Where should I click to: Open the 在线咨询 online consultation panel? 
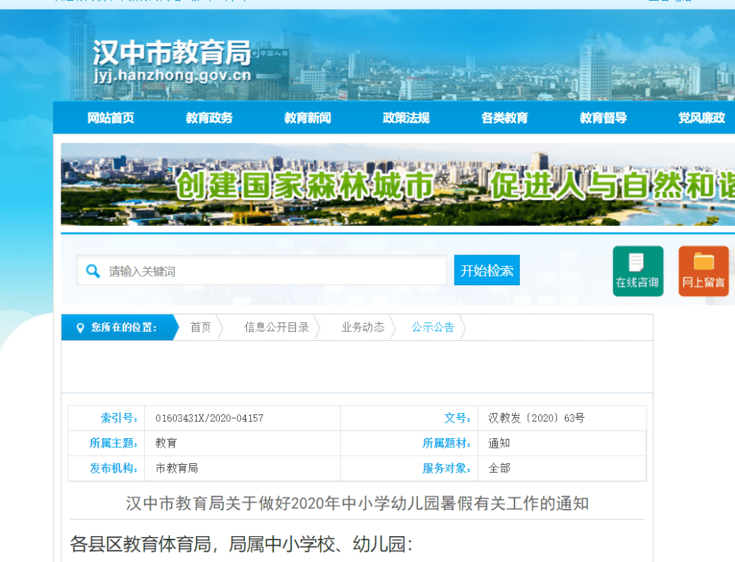[x=638, y=270]
